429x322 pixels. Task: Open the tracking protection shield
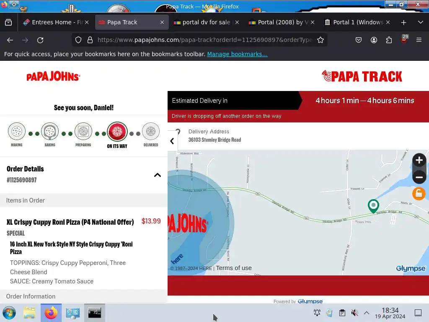pyautogui.click(x=78, y=40)
